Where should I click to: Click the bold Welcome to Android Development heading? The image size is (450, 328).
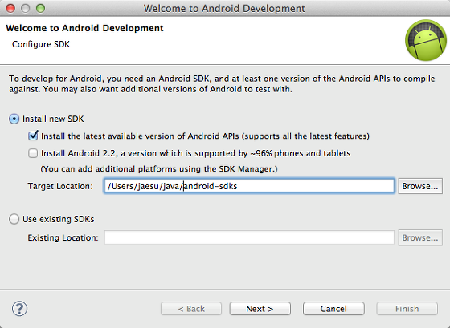(x=84, y=28)
